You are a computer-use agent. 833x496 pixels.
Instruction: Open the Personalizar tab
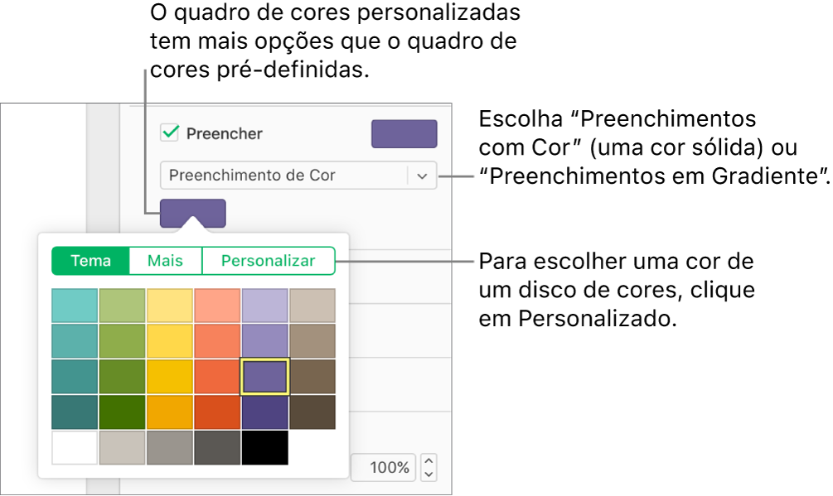(269, 261)
